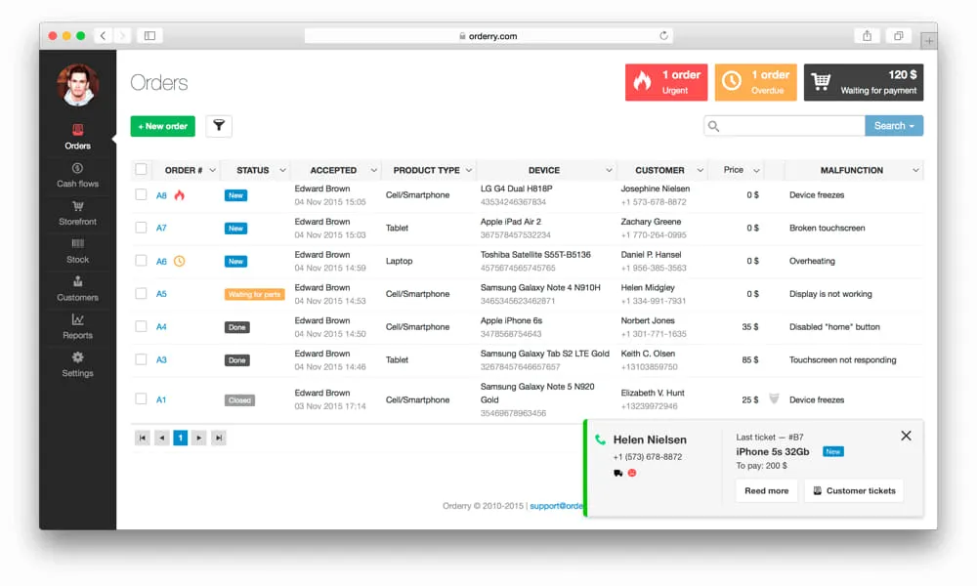The width and height of the screenshot is (977, 586).
Task: Click the overdue clock icon on order A6
Action: click(x=180, y=261)
